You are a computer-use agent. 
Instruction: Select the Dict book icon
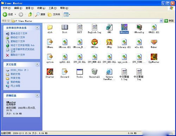(65, 27)
